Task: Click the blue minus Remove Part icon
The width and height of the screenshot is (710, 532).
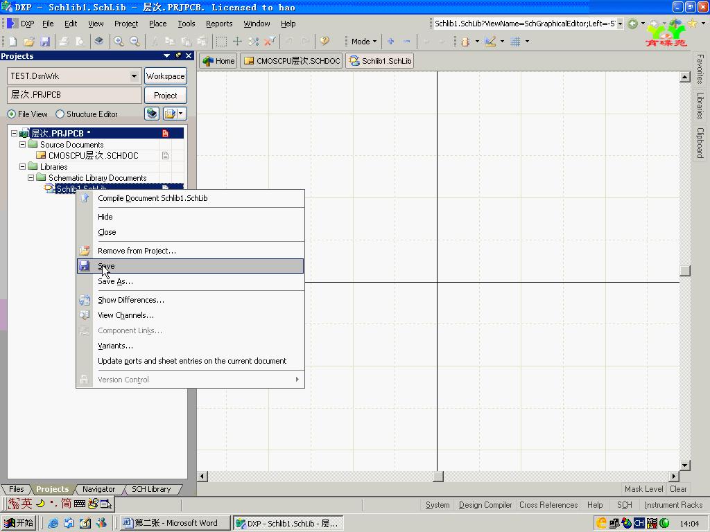Action: pyautogui.click(x=406, y=42)
